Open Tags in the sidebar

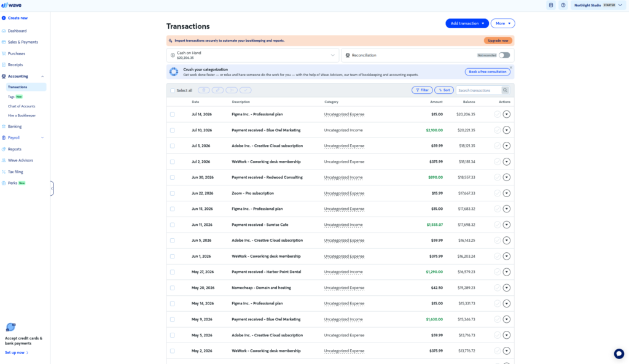tap(11, 96)
